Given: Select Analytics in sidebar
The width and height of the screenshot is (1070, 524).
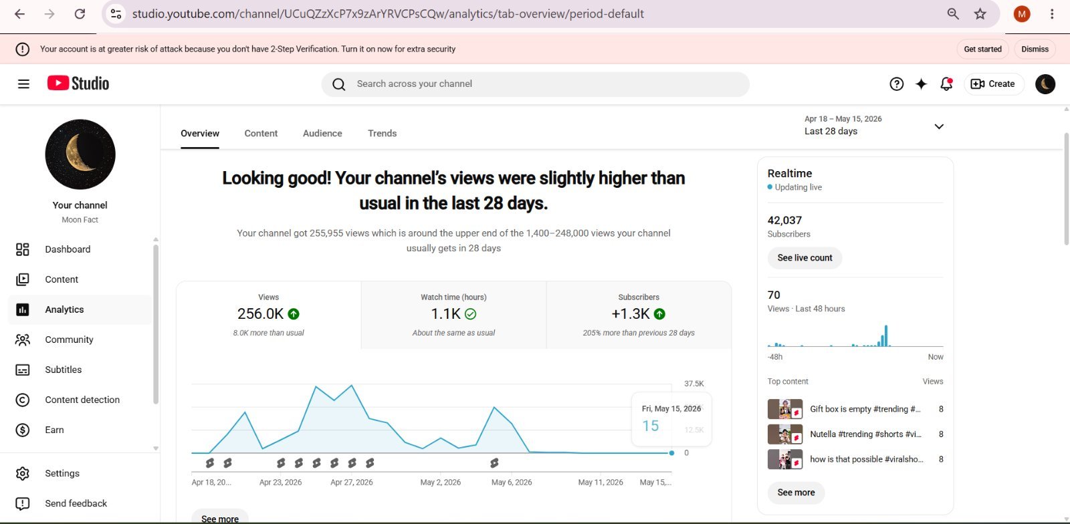Looking at the screenshot, I should click(x=80, y=309).
